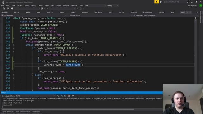Click the comment bubble toolbar icon
Screen dimensions: 203x114
point(8,9)
